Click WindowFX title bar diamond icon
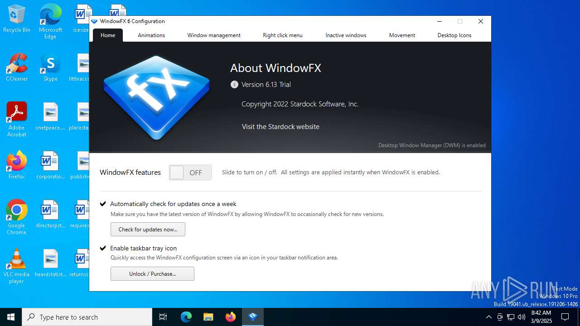This screenshot has width=580, height=326. [94, 21]
